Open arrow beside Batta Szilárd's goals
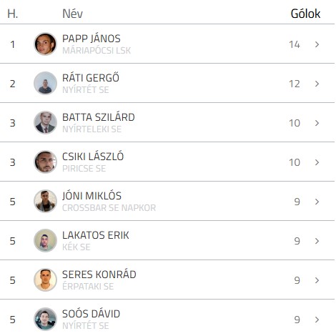Screen dimensions: 336x336 [317, 123]
